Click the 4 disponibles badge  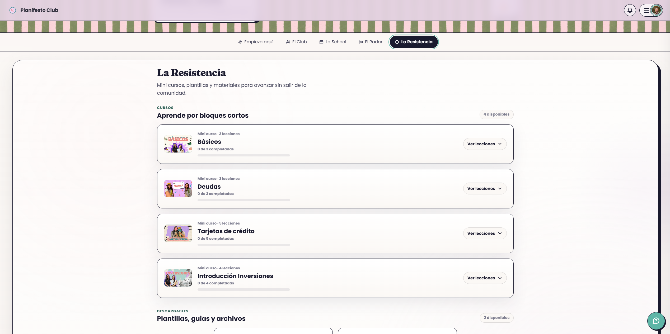[x=496, y=114]
